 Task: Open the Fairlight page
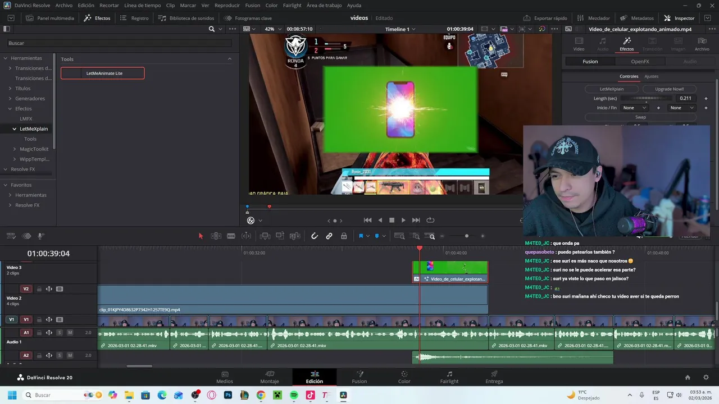(449, 377)
